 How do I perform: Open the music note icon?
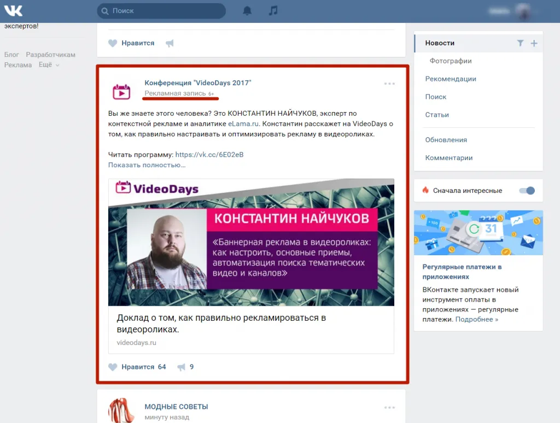click(x=273, y=10)
